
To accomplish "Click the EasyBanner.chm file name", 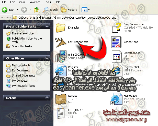I will click(x=134, y=24).
